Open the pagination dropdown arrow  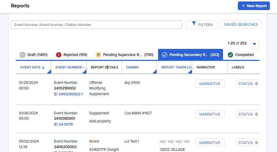coord(254,44)
